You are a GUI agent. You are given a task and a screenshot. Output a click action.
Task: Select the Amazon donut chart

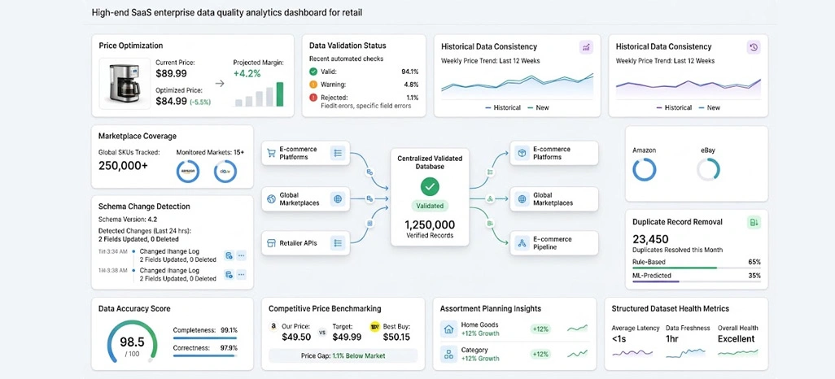coord(645,170)
